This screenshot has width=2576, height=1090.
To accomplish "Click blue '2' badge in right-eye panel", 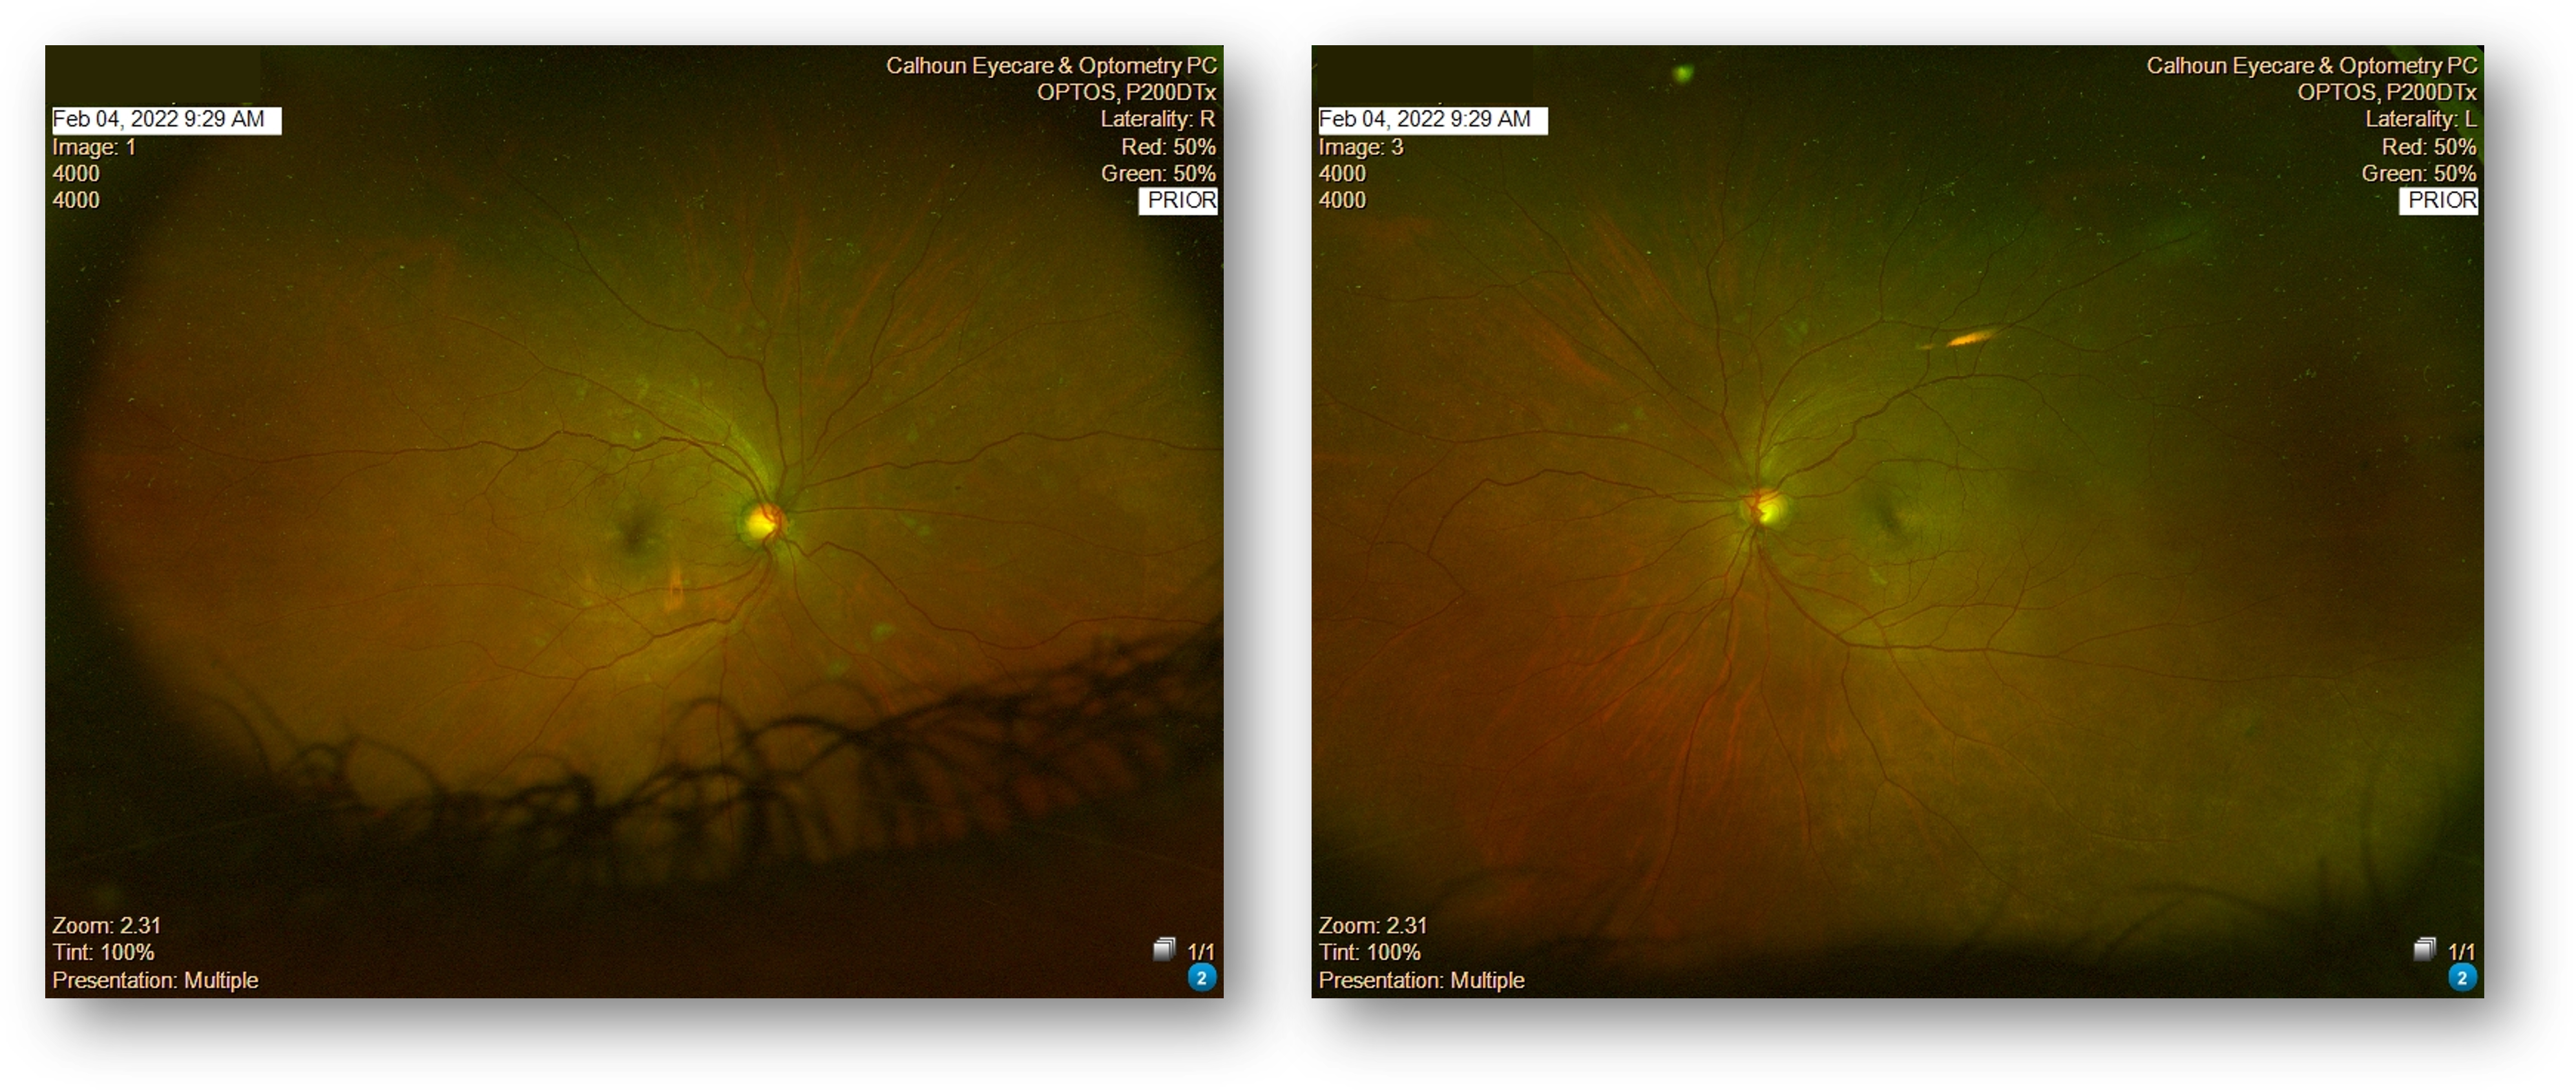I will click(1202, 977).
